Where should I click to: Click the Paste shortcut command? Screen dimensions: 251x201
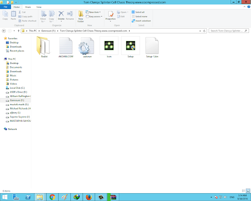click(x=27, y=21)
